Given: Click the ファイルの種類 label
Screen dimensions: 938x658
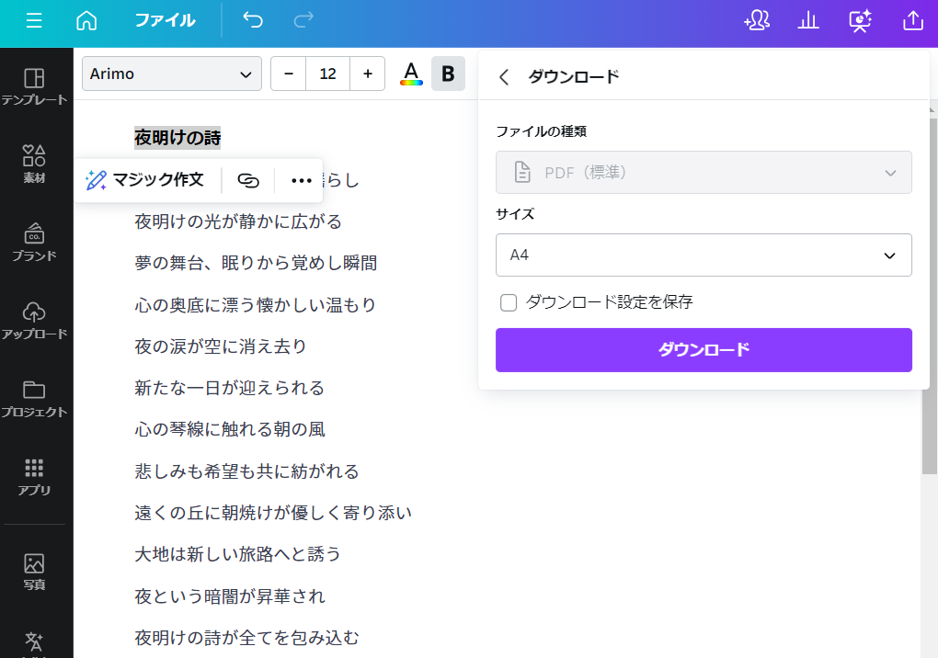Looking at the screenshot, I should 541,131.
